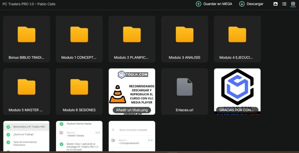
Task: Click the Bonus BIBLIO TRADI... label
Action: click(x=26, y=57)
